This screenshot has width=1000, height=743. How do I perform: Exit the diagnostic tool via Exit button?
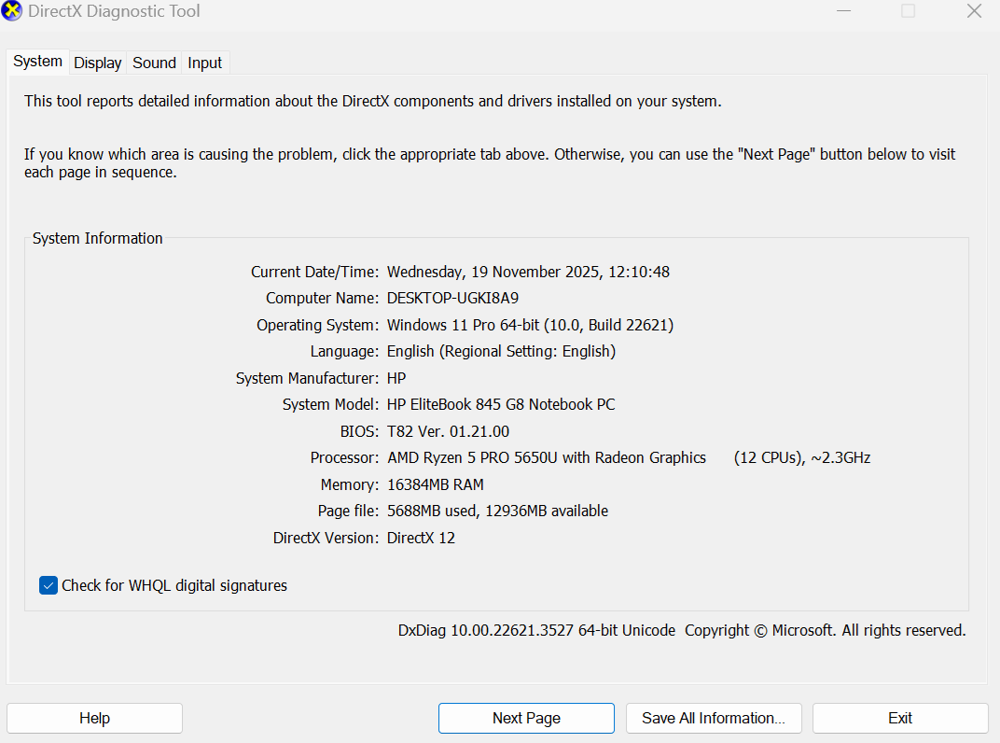click(900, 718)
